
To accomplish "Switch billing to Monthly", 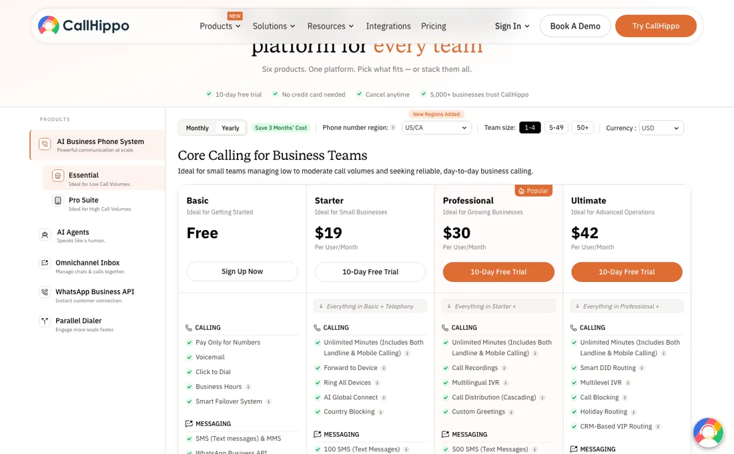I will click(197, 128).
